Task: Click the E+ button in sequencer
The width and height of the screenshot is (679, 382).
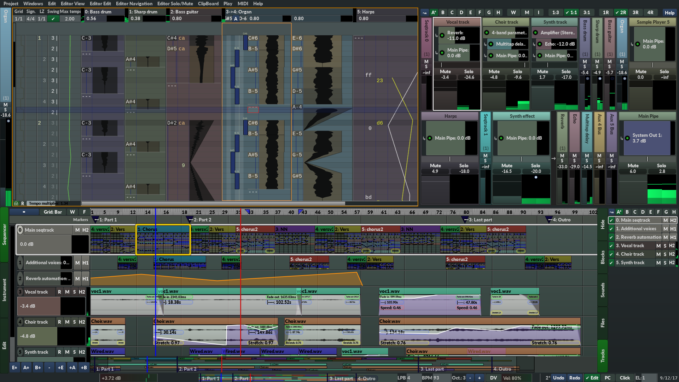Action: tap(14, 367)
